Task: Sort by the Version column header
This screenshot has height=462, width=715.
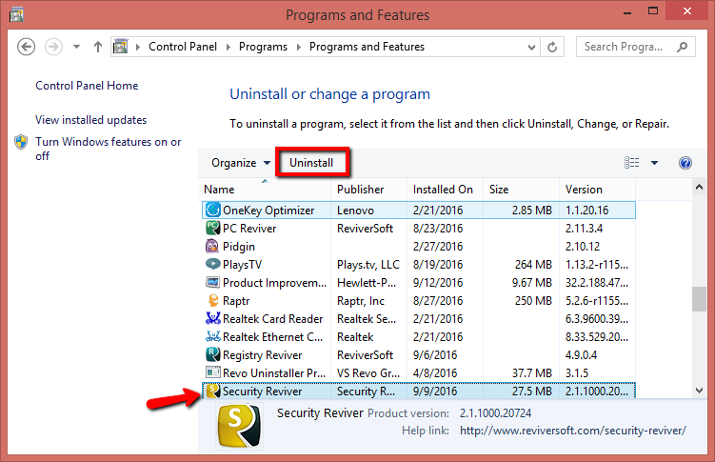Action: pos(597,190)
